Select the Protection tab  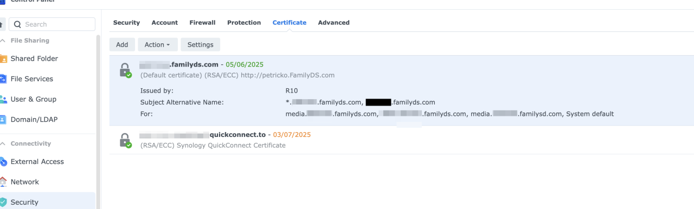coord(244,23)
